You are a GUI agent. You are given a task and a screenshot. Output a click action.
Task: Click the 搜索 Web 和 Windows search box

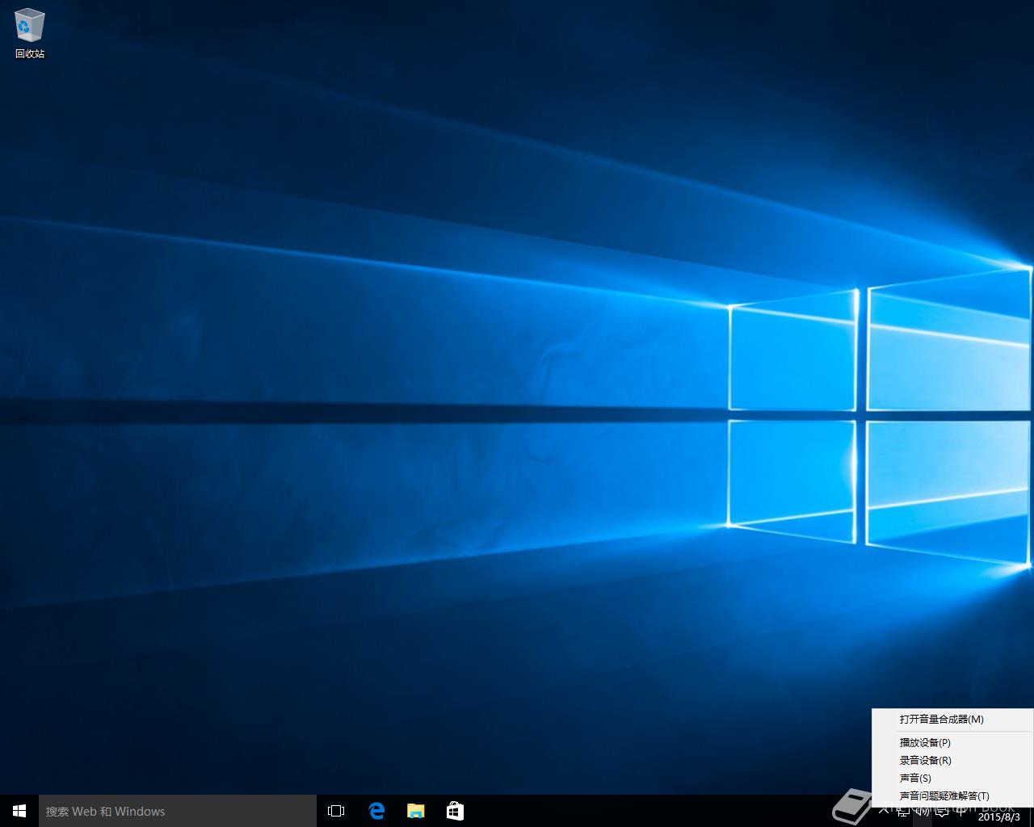178,811
